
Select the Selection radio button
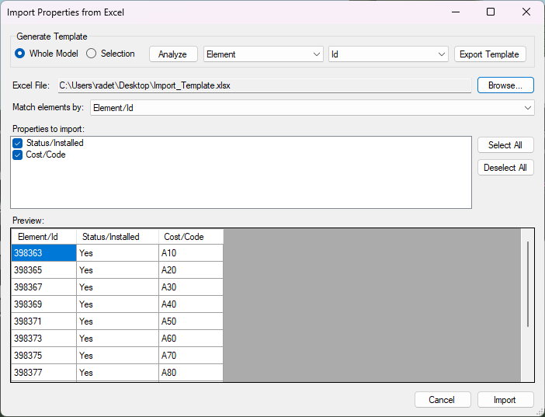coord(91,54)
